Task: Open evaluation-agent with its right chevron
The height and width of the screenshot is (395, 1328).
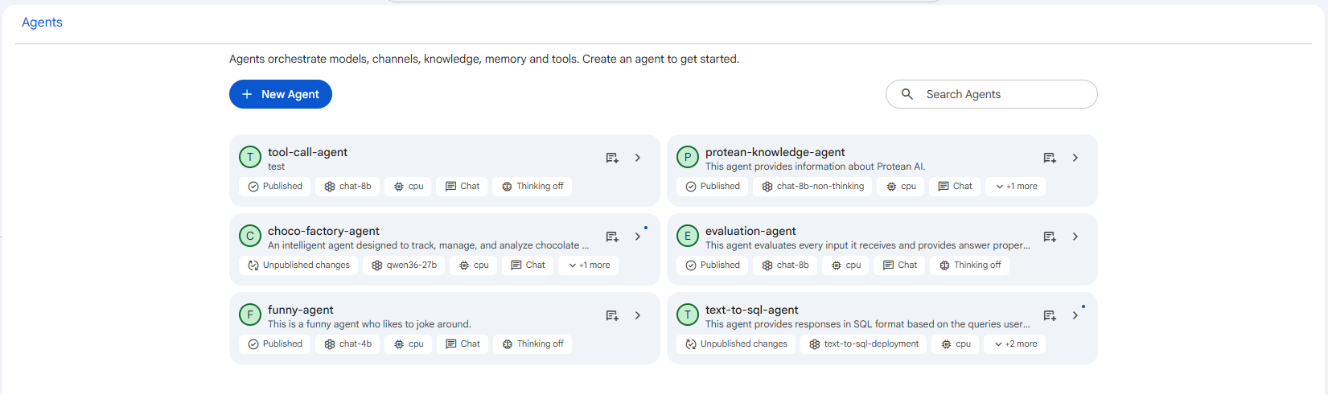Action: (x=1075, y=237)
